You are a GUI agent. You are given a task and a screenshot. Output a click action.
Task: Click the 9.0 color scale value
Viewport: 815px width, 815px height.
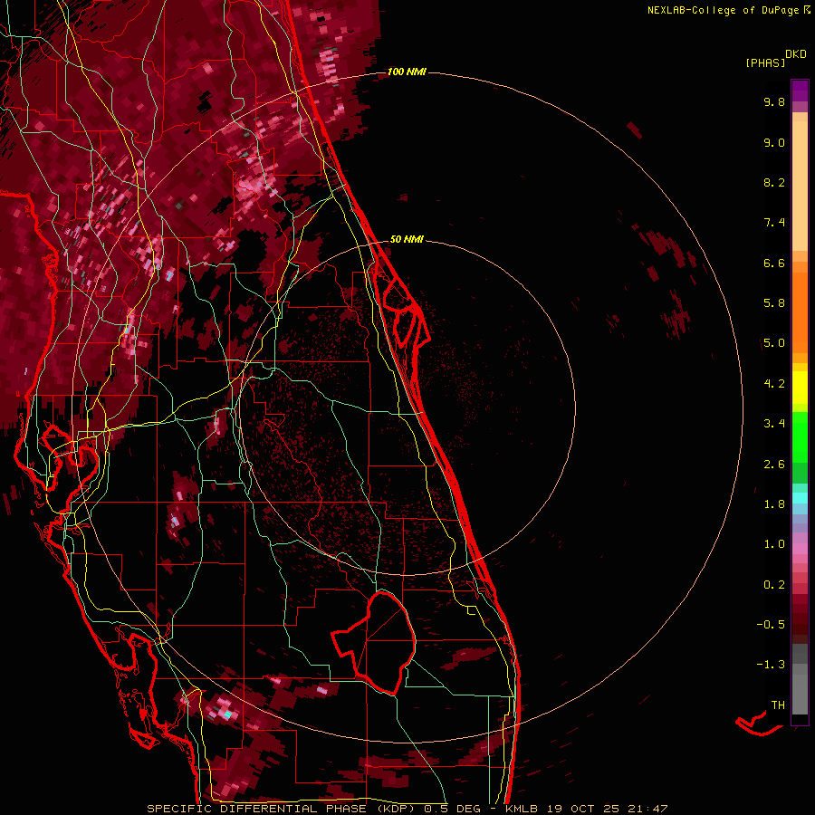pos(774,142)
